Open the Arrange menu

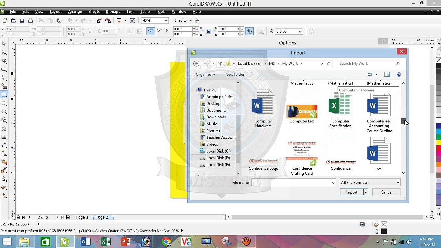pos(75,12)
